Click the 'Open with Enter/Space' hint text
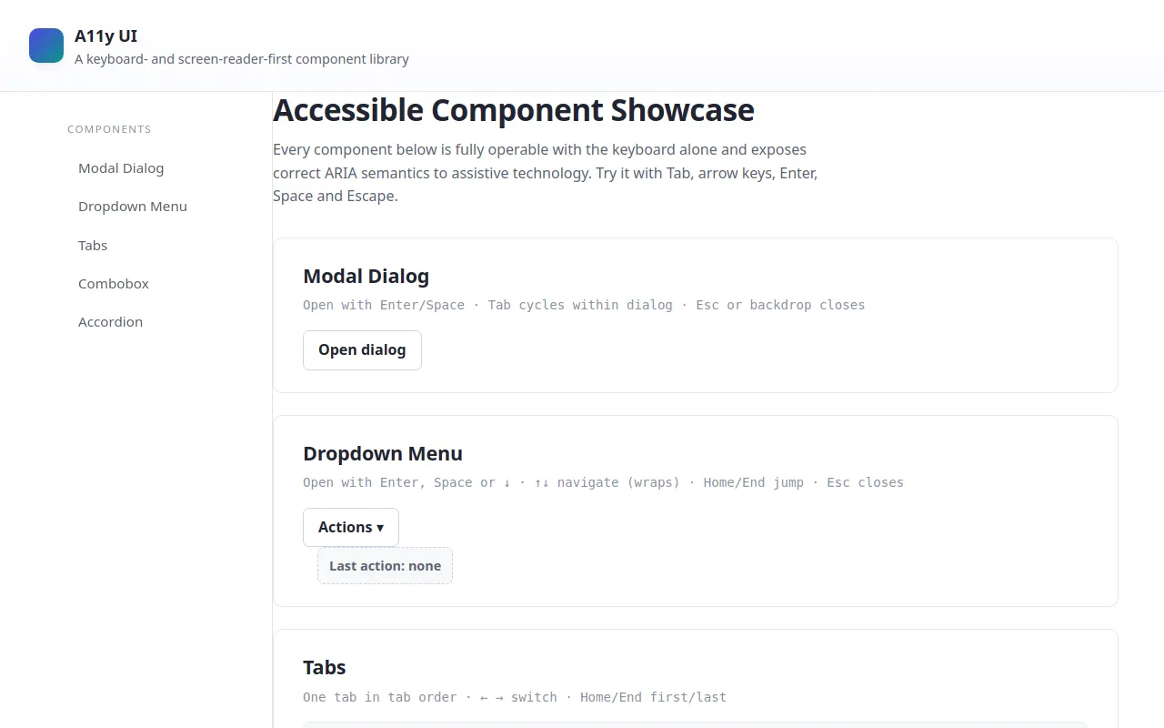1164x728 pixels. point(384,305)
